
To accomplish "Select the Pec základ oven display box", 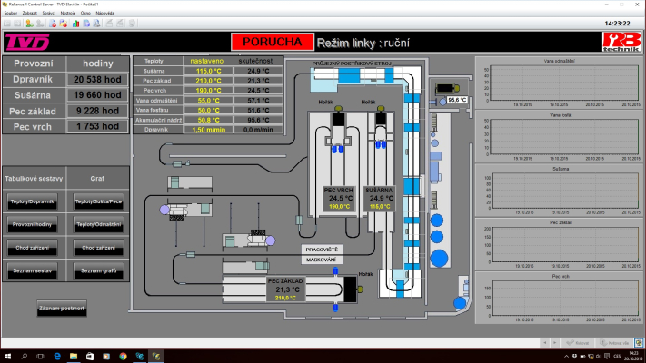I will (x=284, y=289).
